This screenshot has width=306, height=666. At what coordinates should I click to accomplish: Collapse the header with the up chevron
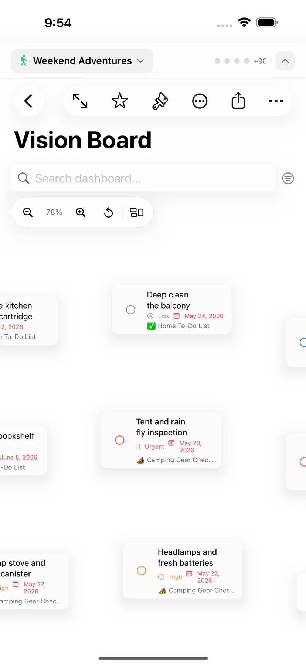coord(285,61)
